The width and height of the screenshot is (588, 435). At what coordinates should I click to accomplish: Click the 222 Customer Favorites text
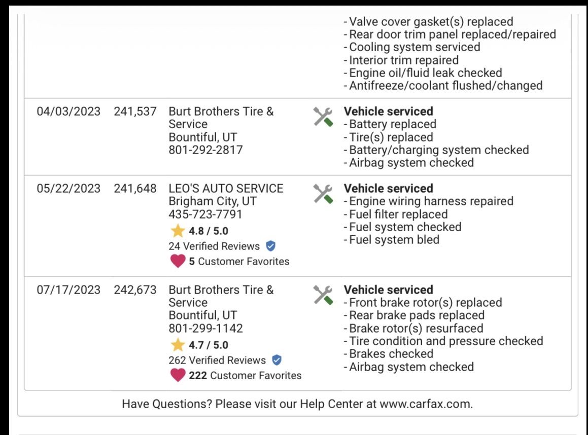(x=245, y=376)
